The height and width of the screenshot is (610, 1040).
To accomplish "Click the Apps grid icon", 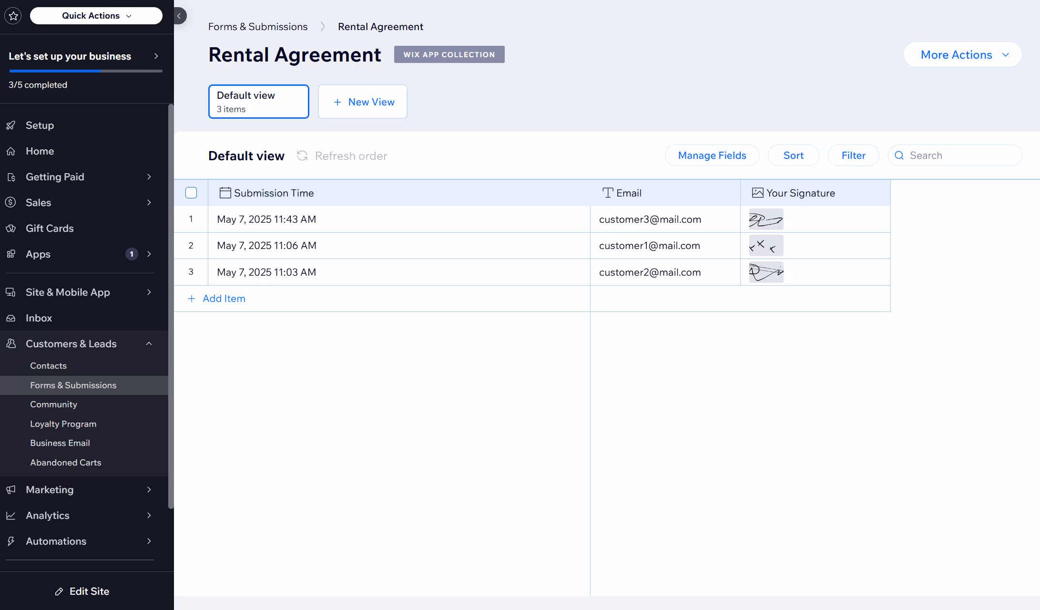I will point(11,254).
